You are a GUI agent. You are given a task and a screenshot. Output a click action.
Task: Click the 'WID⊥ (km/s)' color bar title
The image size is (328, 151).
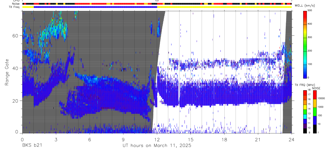pyautogui.click(x=304, y=6)
